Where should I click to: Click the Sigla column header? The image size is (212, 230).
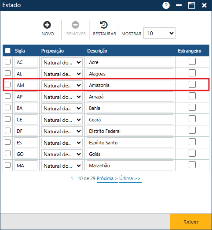[20, 51]
